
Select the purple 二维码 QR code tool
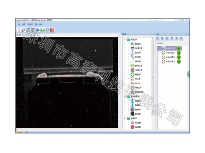coord(136,70)
